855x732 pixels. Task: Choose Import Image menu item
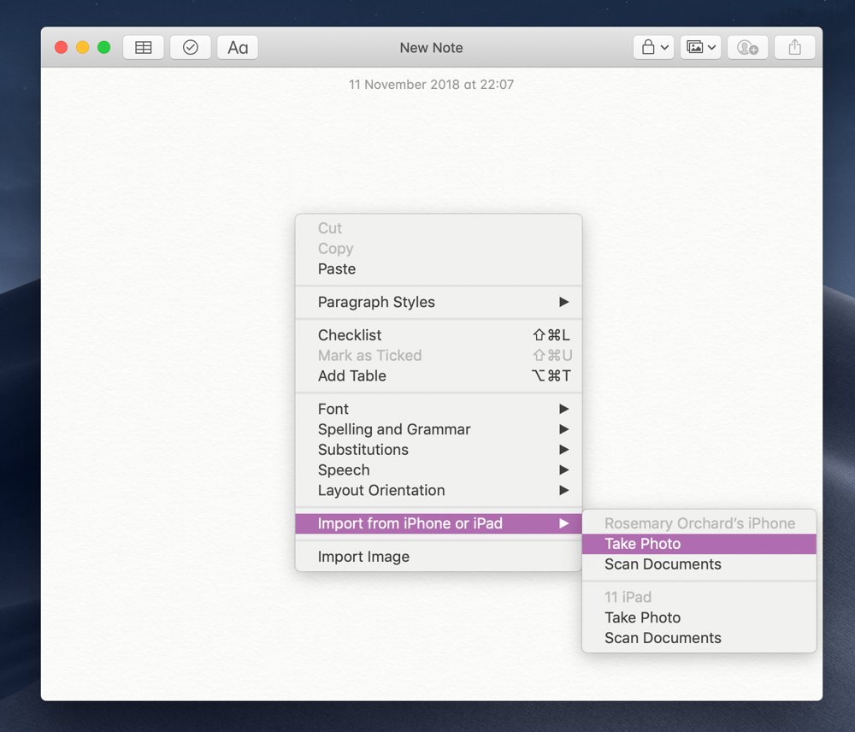[x=439, y=557]
